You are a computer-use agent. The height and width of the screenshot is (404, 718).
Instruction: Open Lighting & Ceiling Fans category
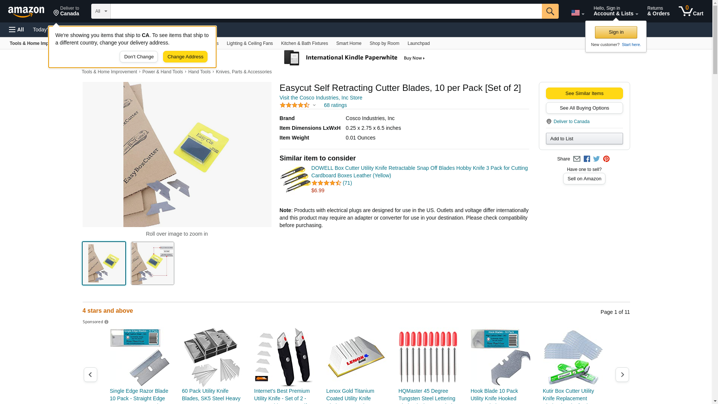pos(250,43)
